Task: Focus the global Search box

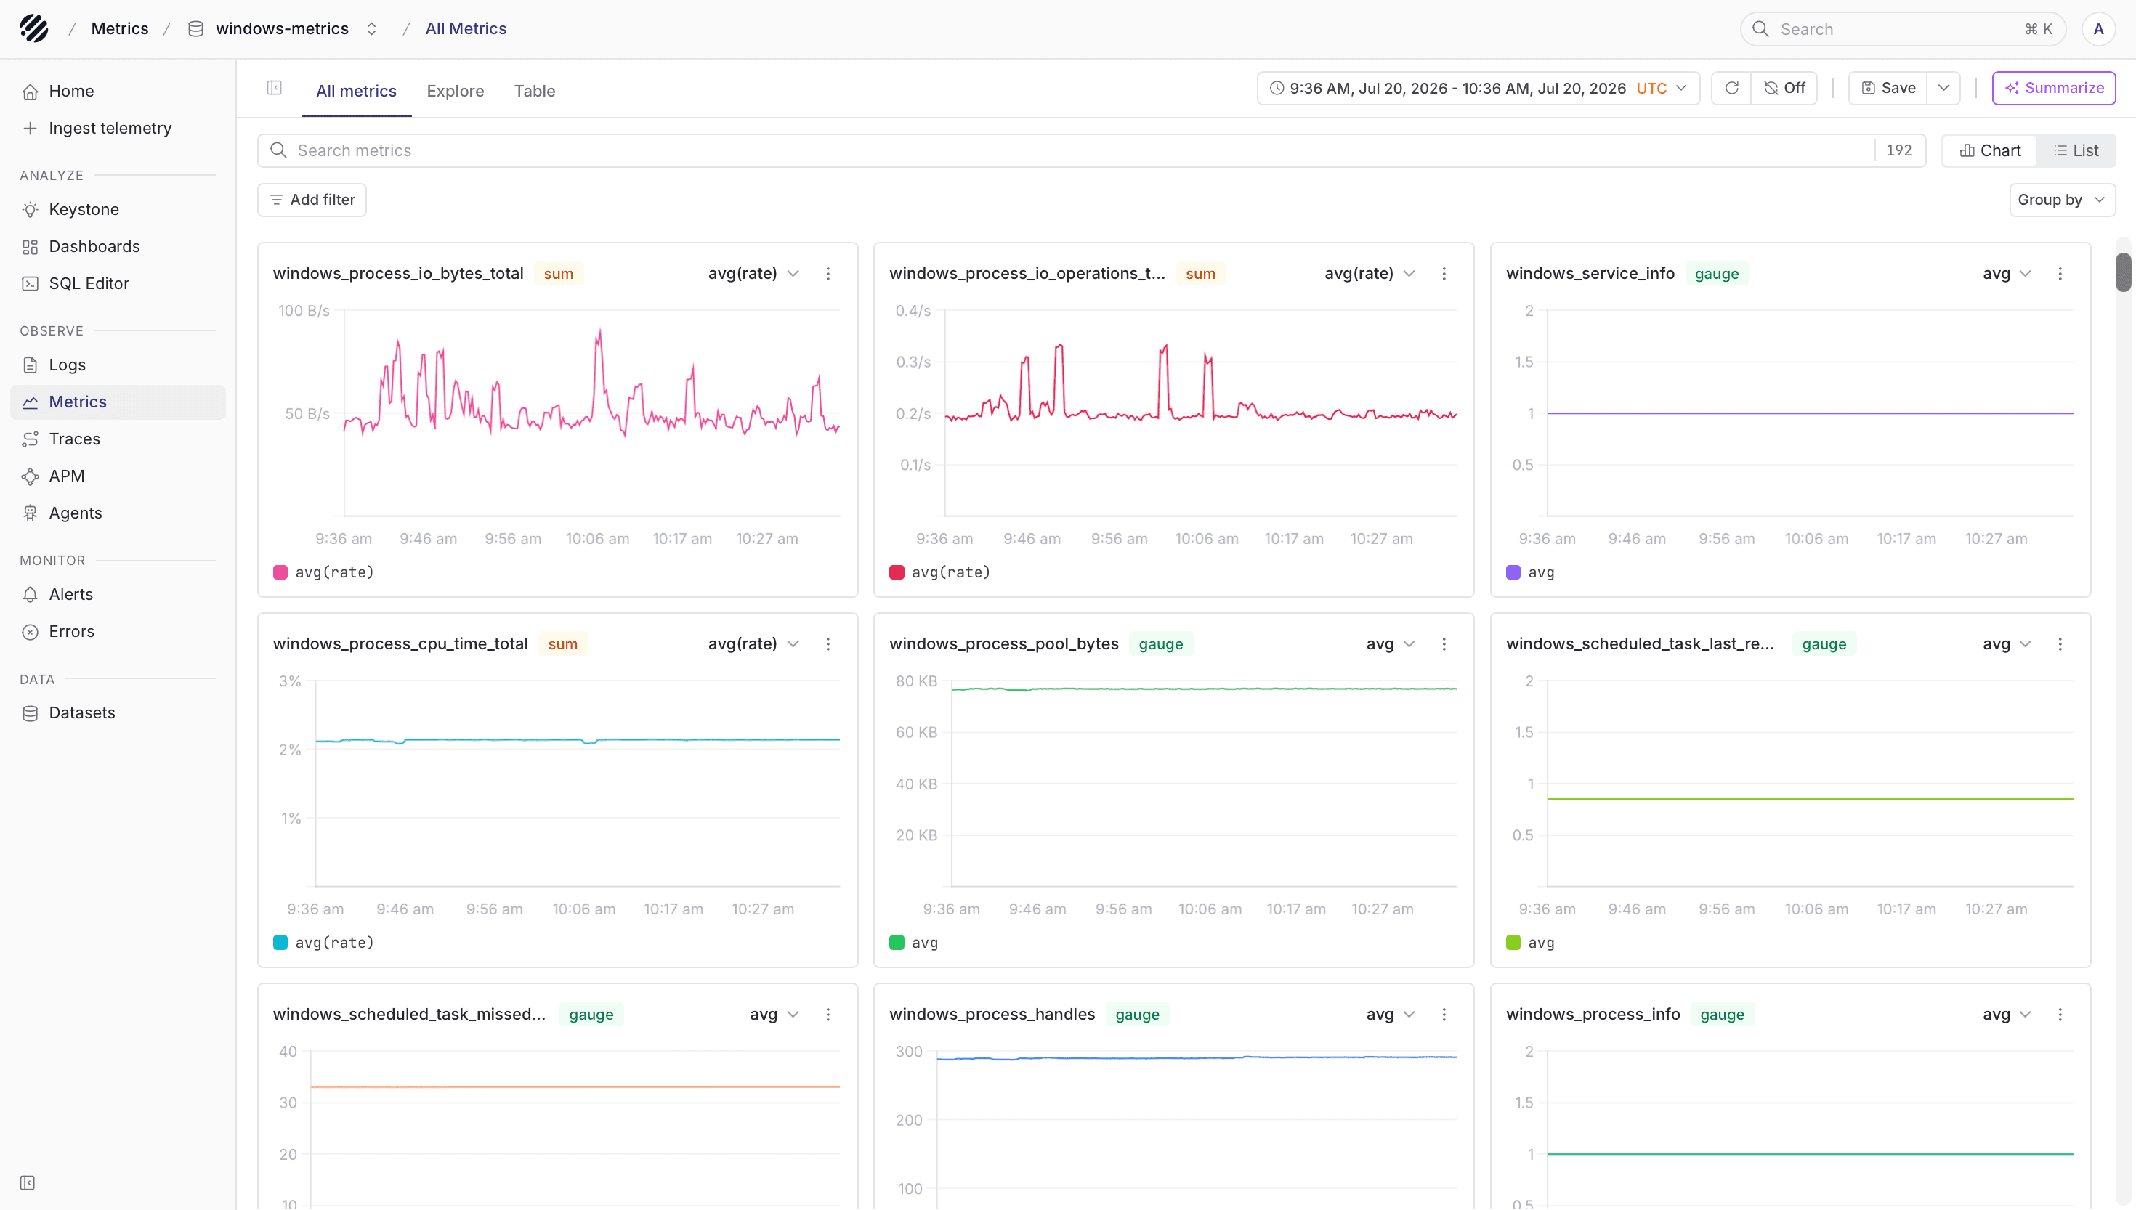Action: coord(1904,29)
